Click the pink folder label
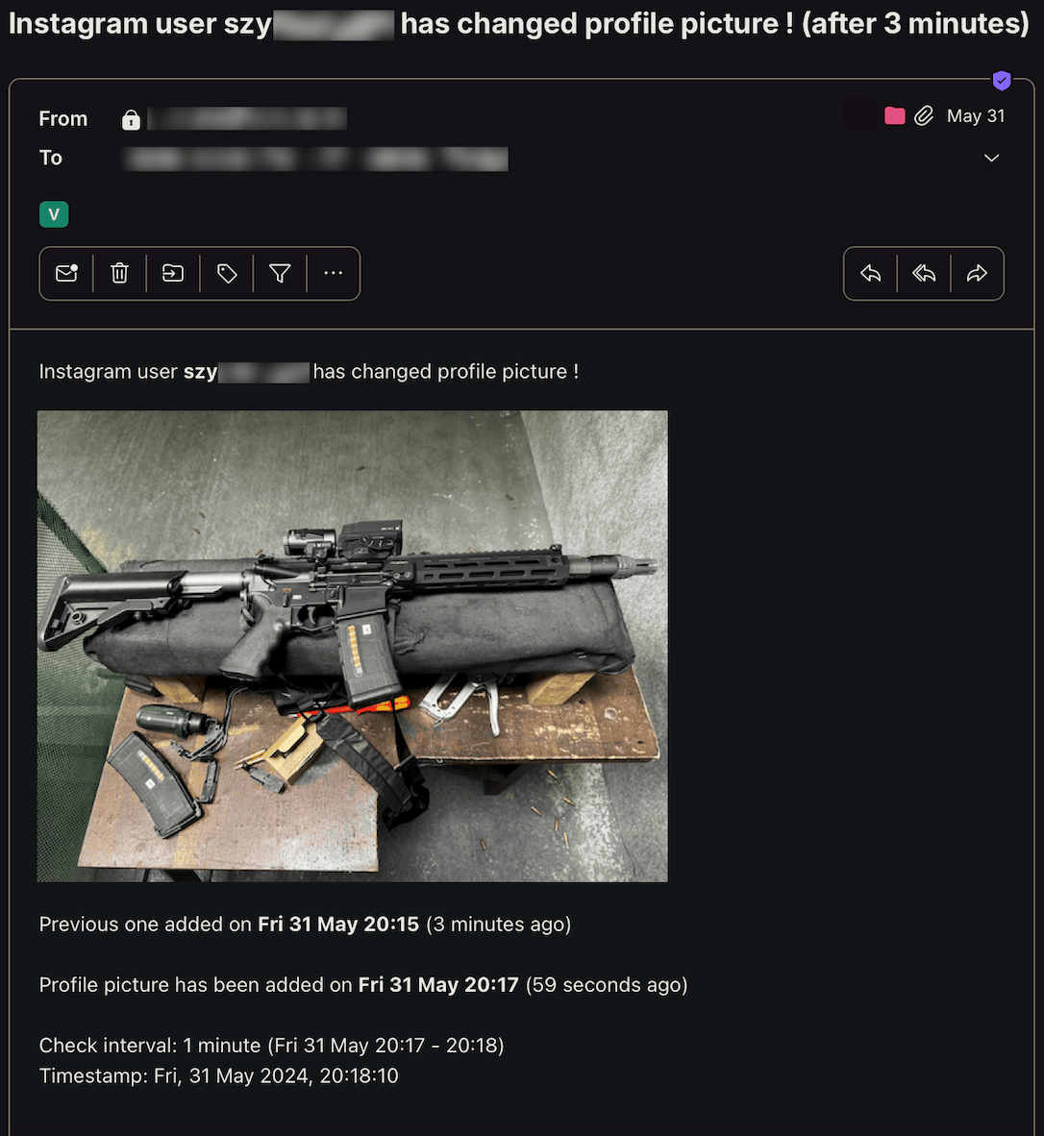The height and width of the screenshot is (1136, 1044). [895, 116]
